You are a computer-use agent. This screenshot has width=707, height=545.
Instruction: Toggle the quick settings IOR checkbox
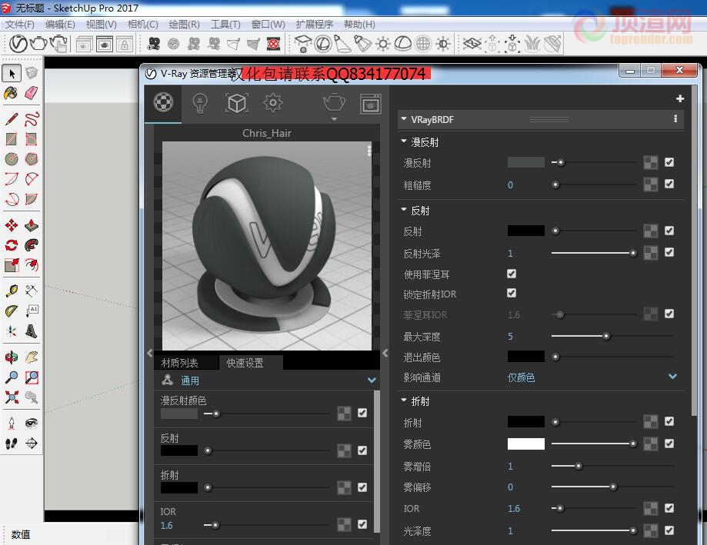362,523
